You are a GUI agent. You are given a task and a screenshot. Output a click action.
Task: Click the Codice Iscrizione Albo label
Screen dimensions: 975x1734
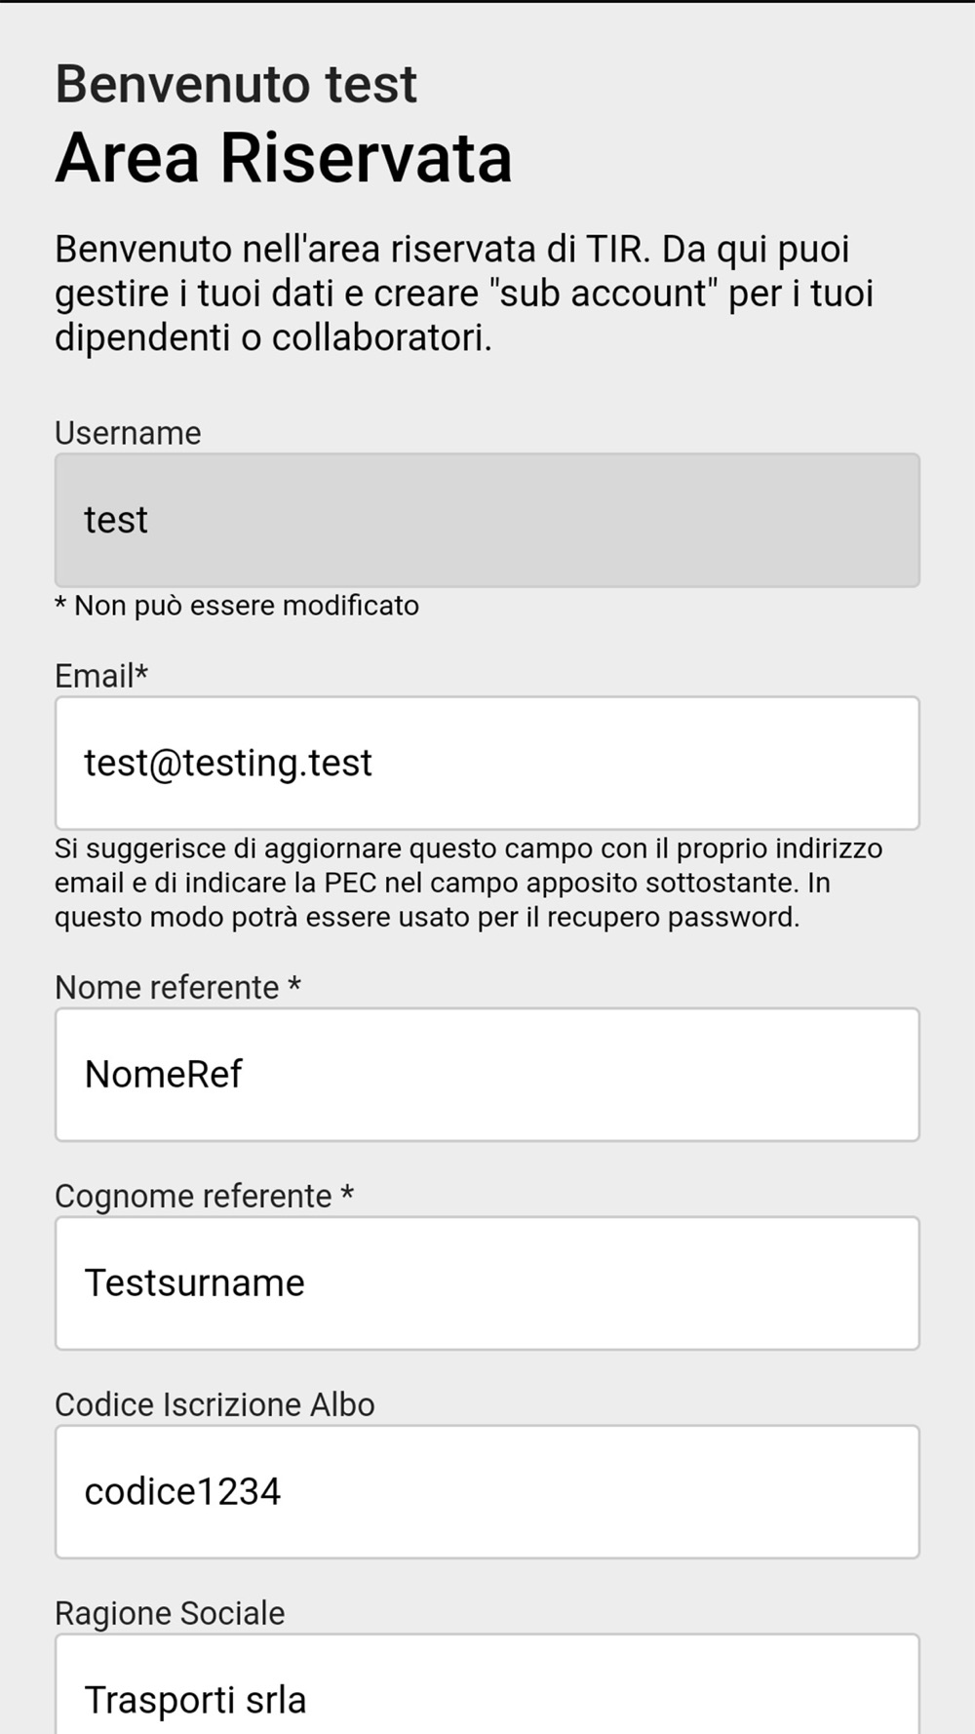214,1405
